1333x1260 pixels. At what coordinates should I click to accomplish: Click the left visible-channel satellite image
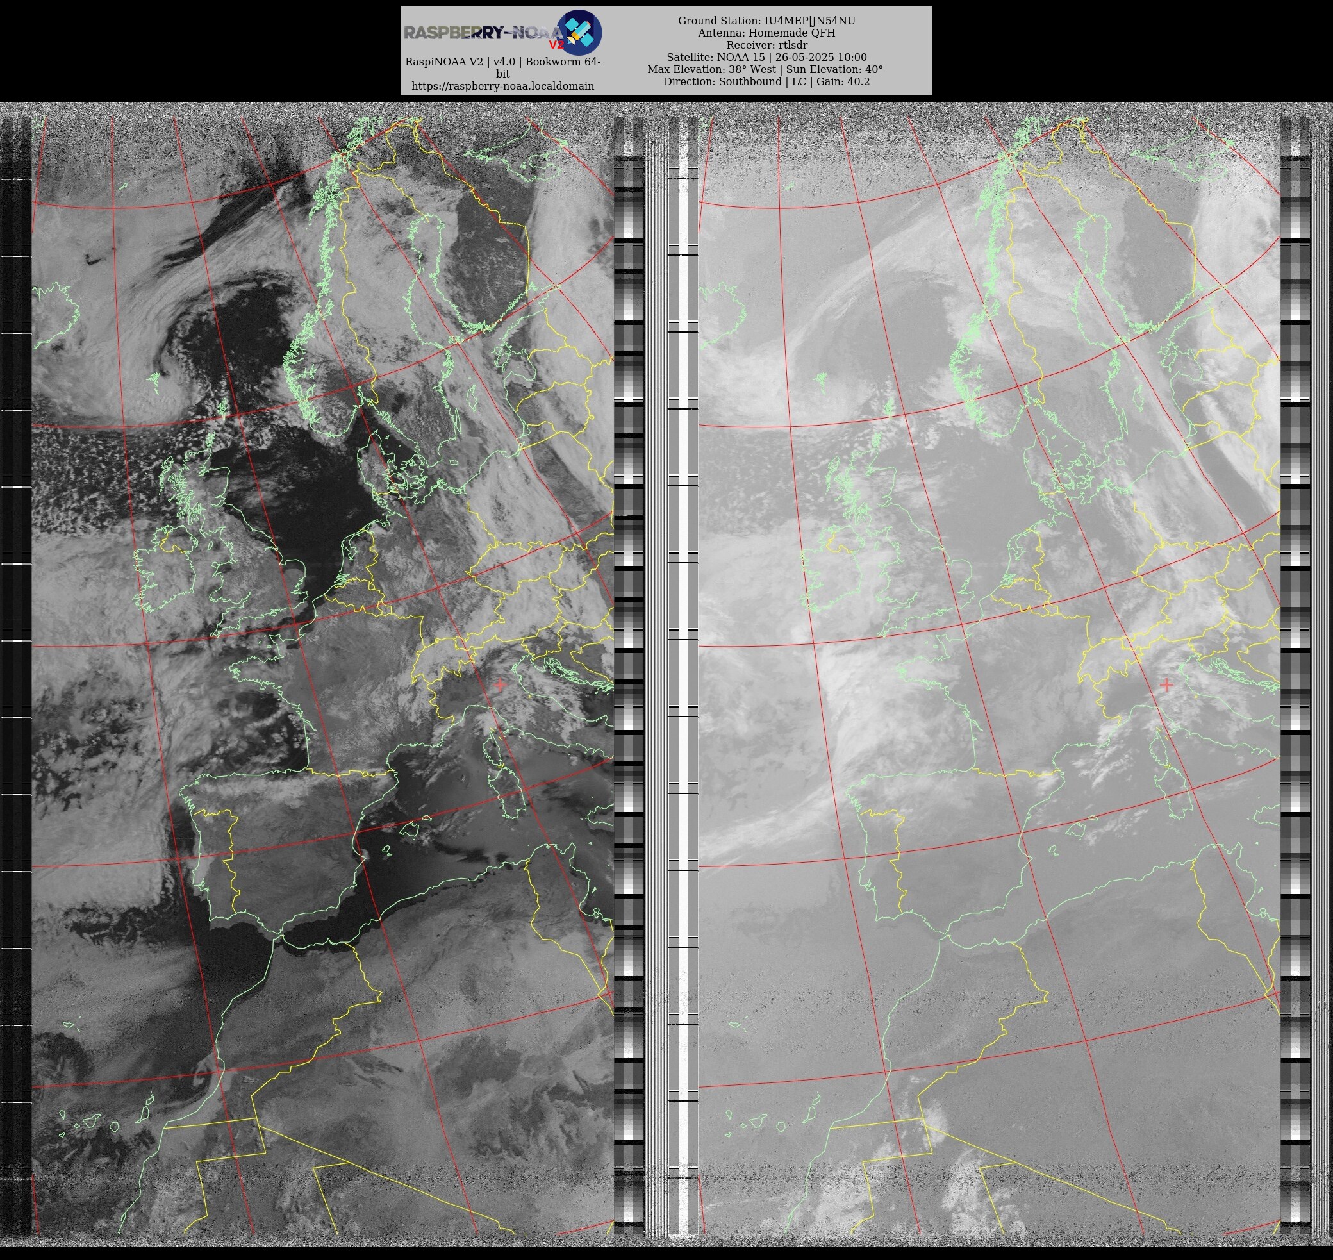coord(322,675)
